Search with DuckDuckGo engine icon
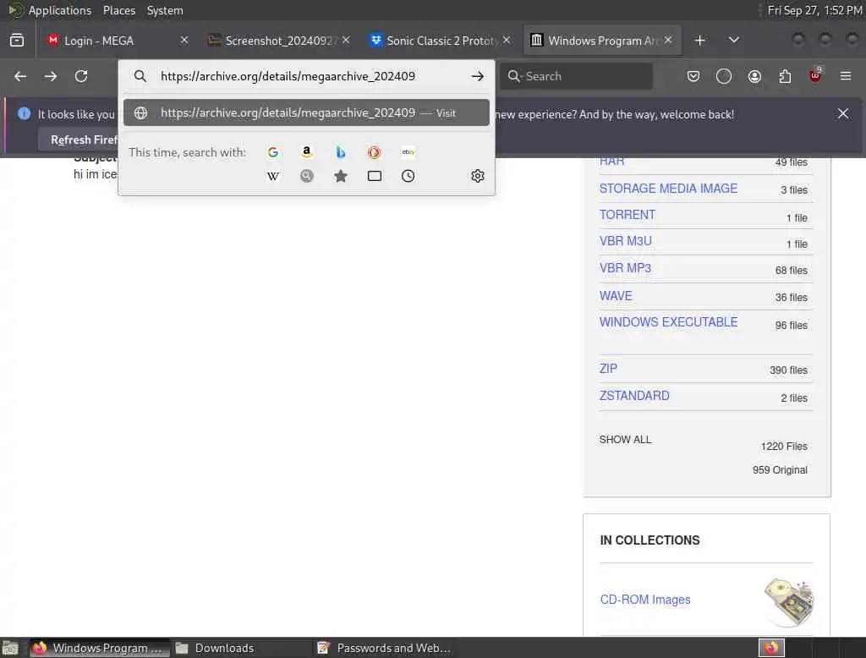 coord(374,152)
